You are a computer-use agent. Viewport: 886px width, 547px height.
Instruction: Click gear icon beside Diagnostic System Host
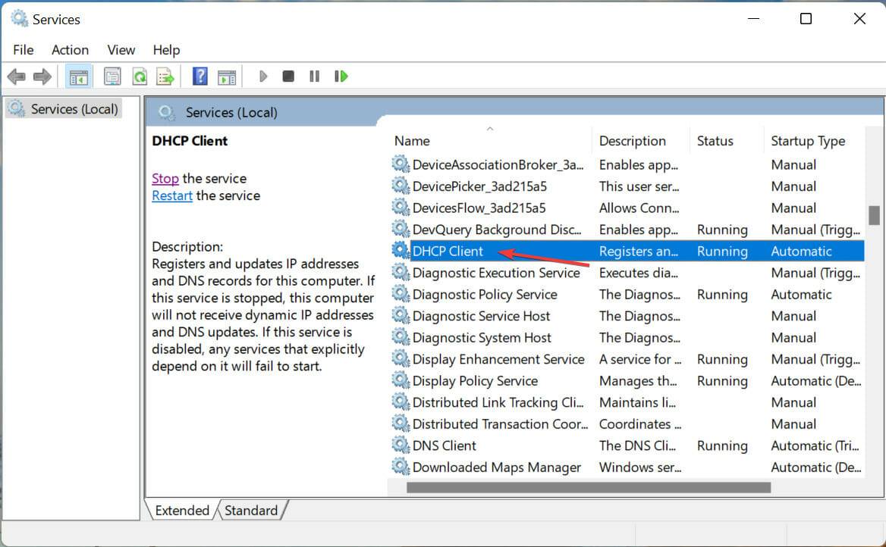pyautogui.click(x=401, y=336)
